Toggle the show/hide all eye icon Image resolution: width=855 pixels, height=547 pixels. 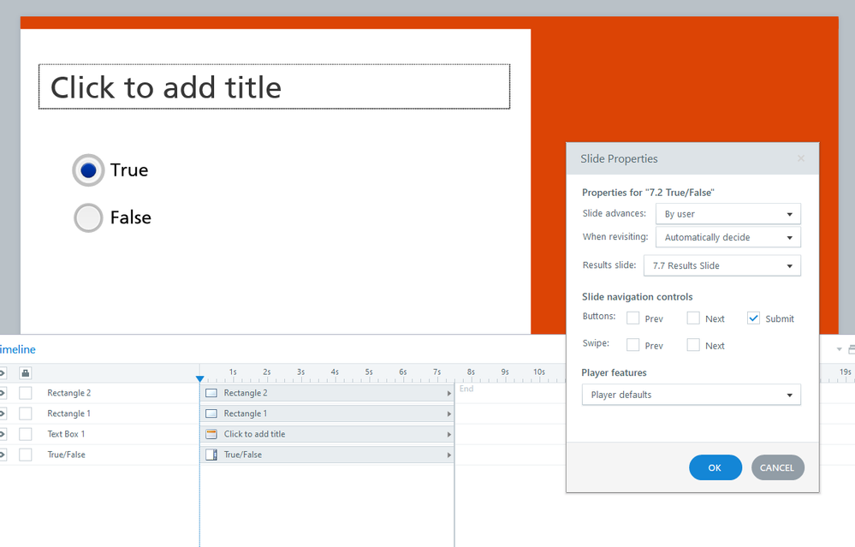pos(3,373)
